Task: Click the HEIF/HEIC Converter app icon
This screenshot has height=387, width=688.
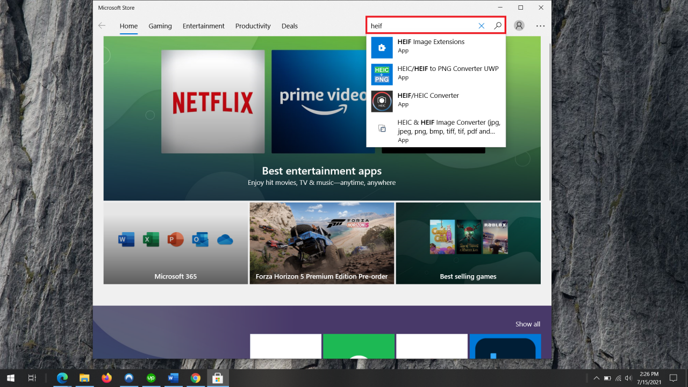Action: tap(382, 101)
